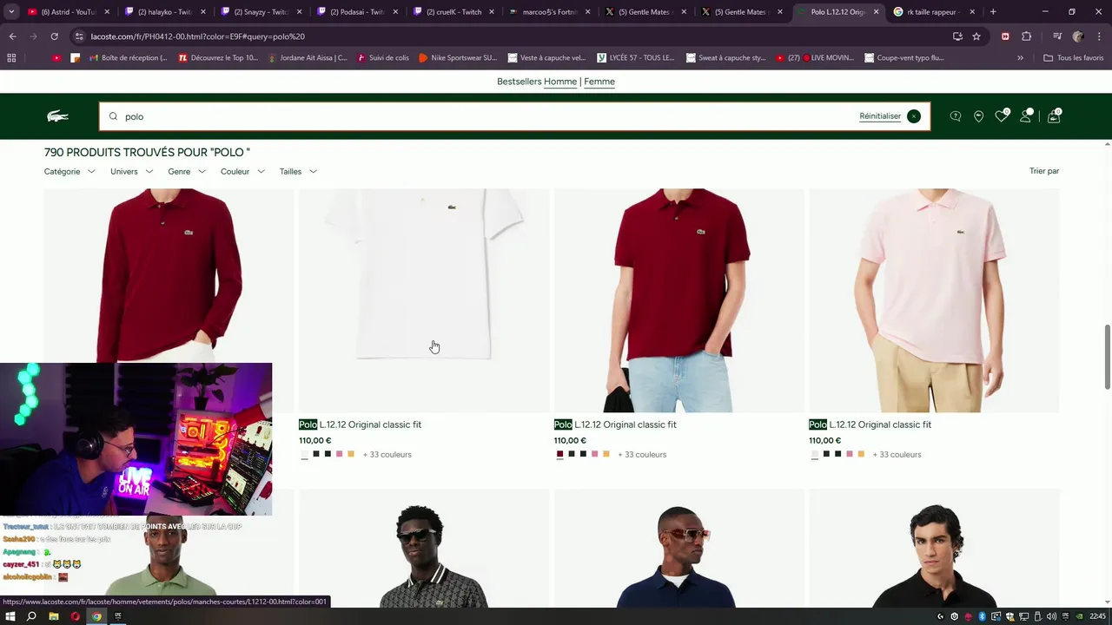Switch to the Astrid - YouTube tab

69,12
